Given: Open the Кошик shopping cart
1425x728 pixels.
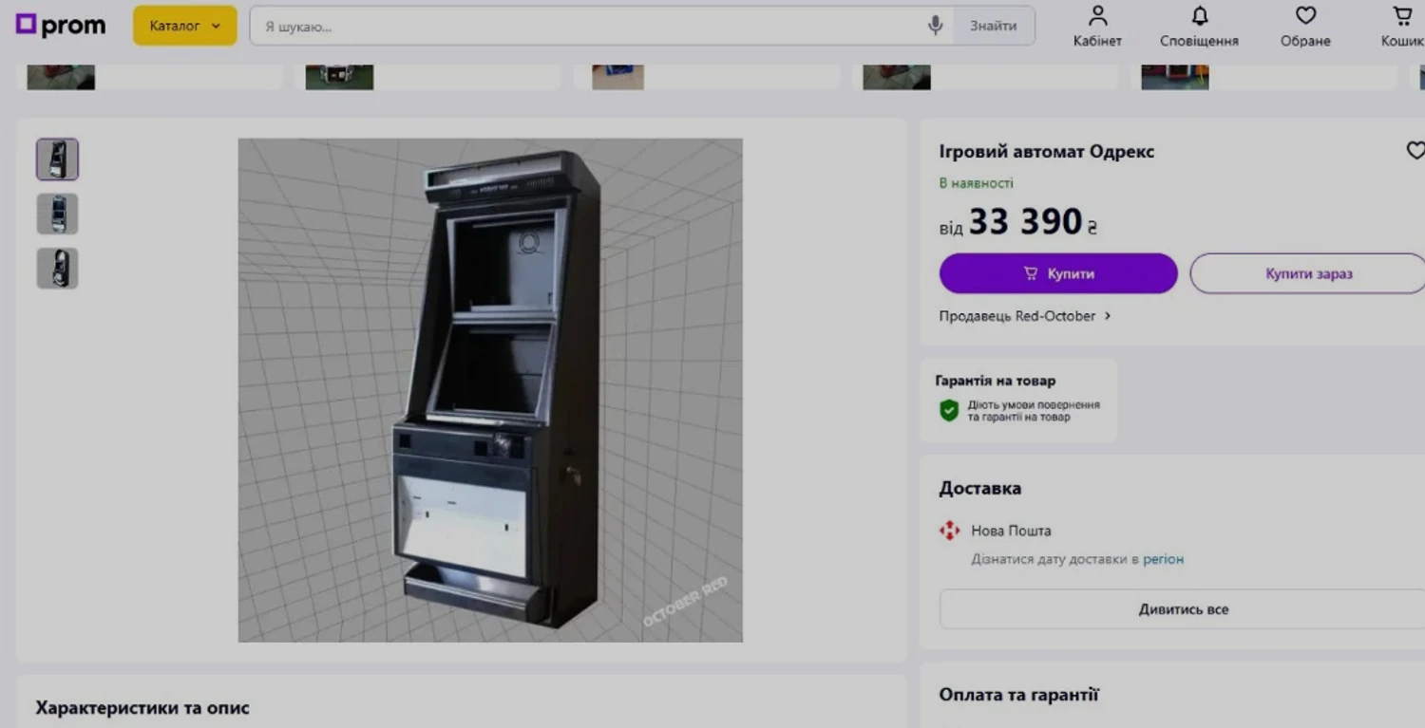Looking at the screenshot, I should [x=1402, y=27].
